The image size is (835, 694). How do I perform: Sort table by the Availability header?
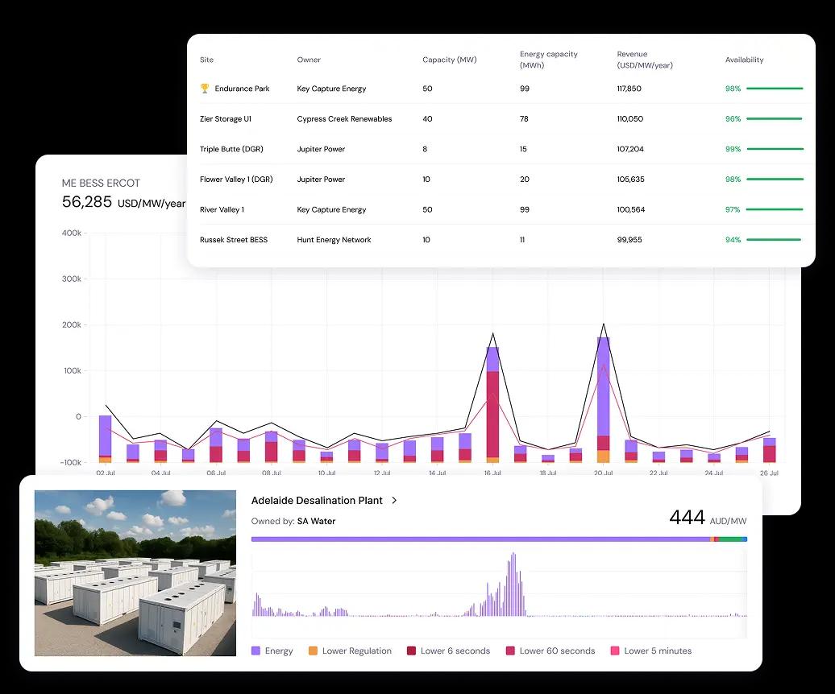(x=744, y=60)
